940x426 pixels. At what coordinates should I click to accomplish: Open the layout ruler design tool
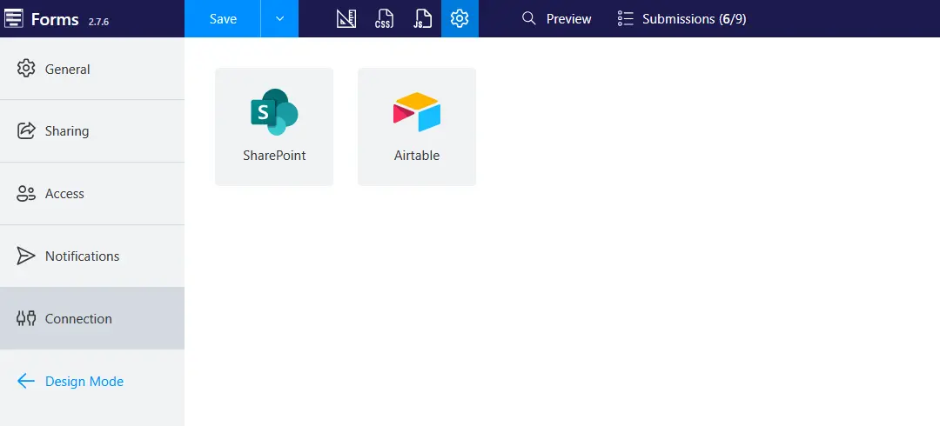click(x=346, y=18)
